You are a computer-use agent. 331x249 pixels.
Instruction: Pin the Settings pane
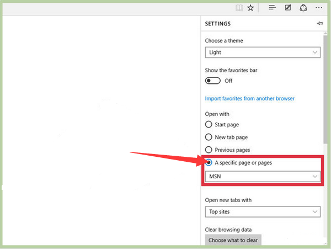click(320, 23)
